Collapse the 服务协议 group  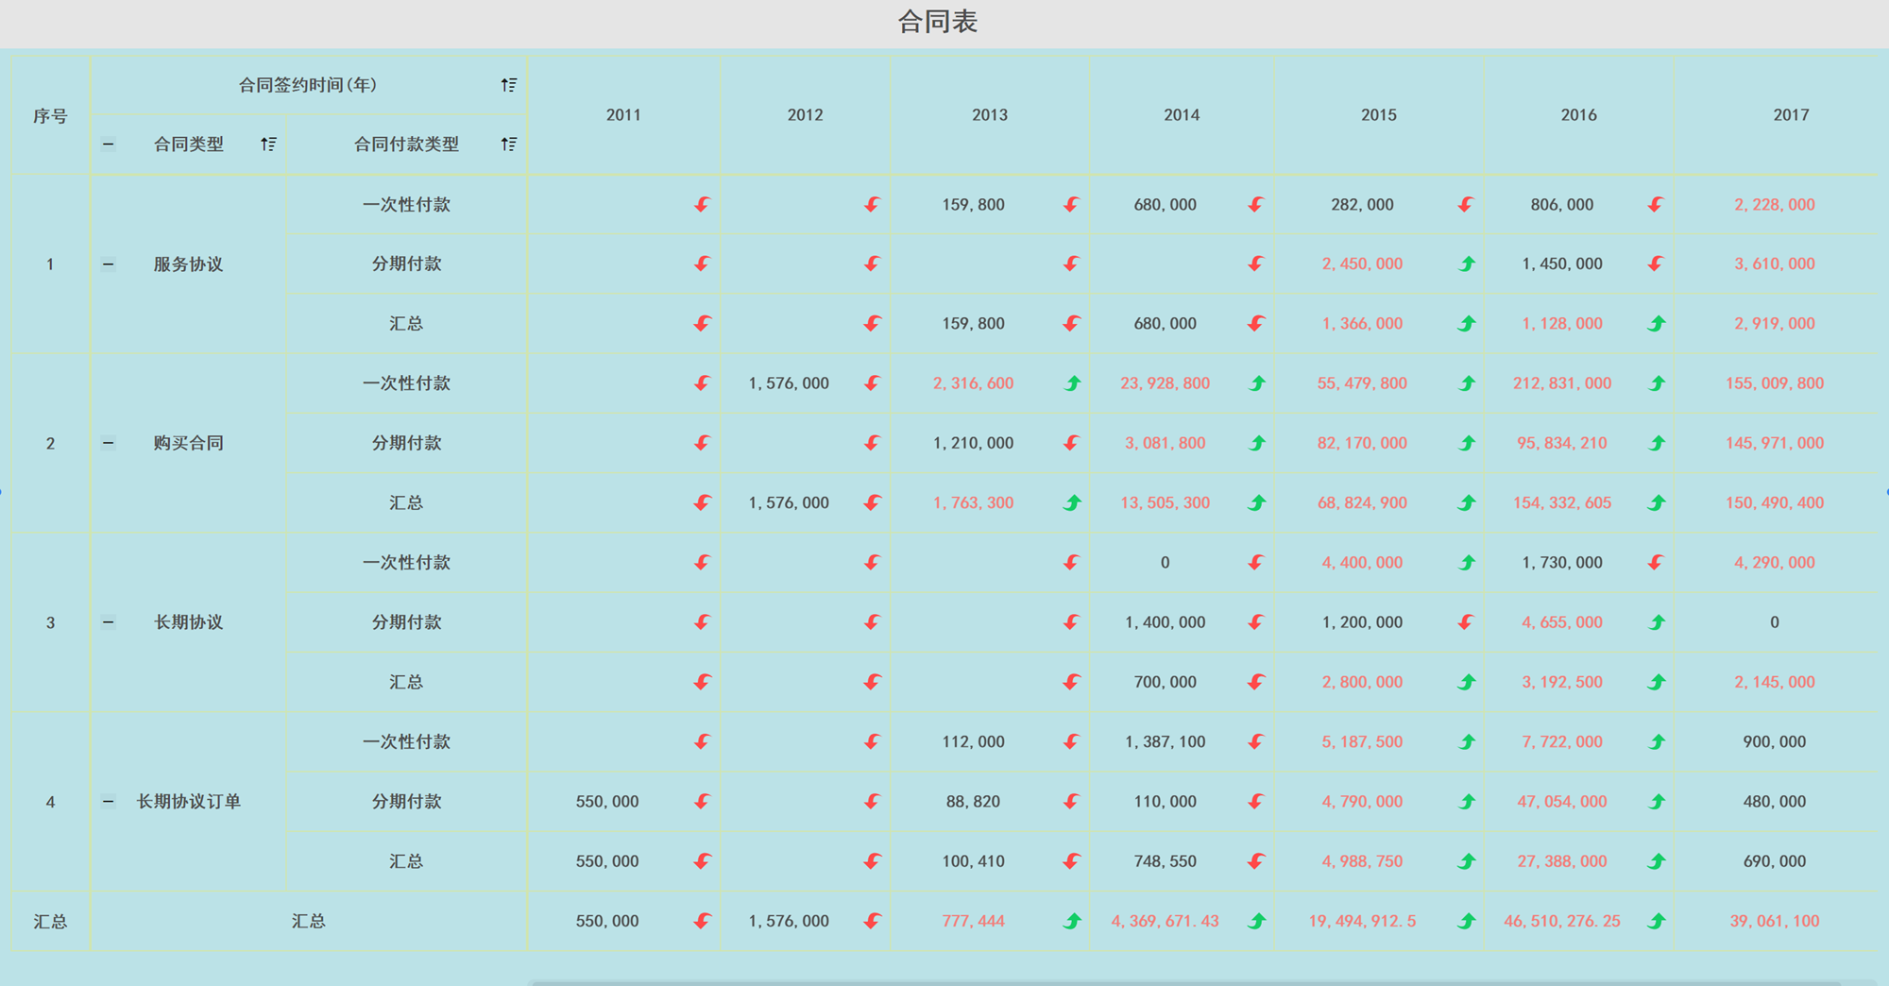(x=109, y=263)
